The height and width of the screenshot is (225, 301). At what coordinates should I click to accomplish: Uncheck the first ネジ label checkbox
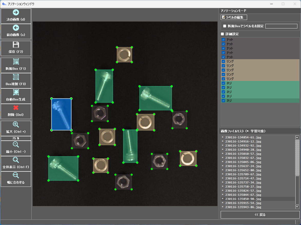pyautogui.click(x=224, y=83)
